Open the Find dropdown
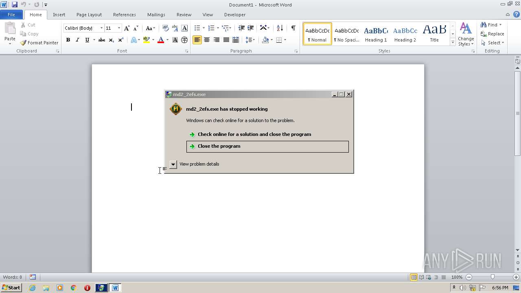This screenshot has height=293, width=521. click(500, 25)
